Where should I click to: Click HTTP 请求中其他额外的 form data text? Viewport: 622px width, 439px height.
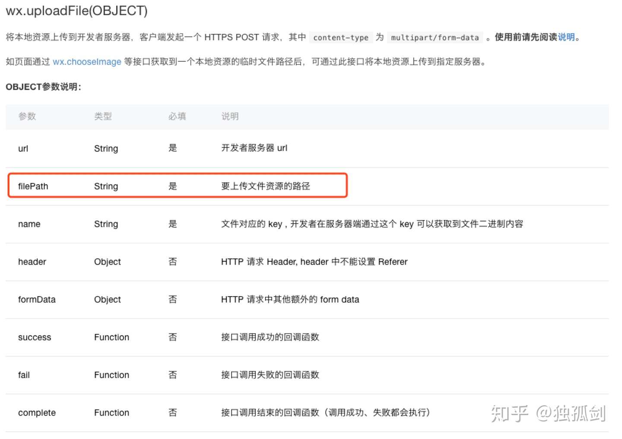290,299
